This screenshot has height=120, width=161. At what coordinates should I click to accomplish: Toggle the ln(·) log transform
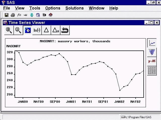(x=37, y=30)
